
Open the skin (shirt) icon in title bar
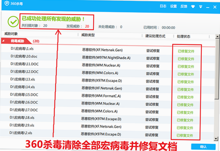point(193,6)
